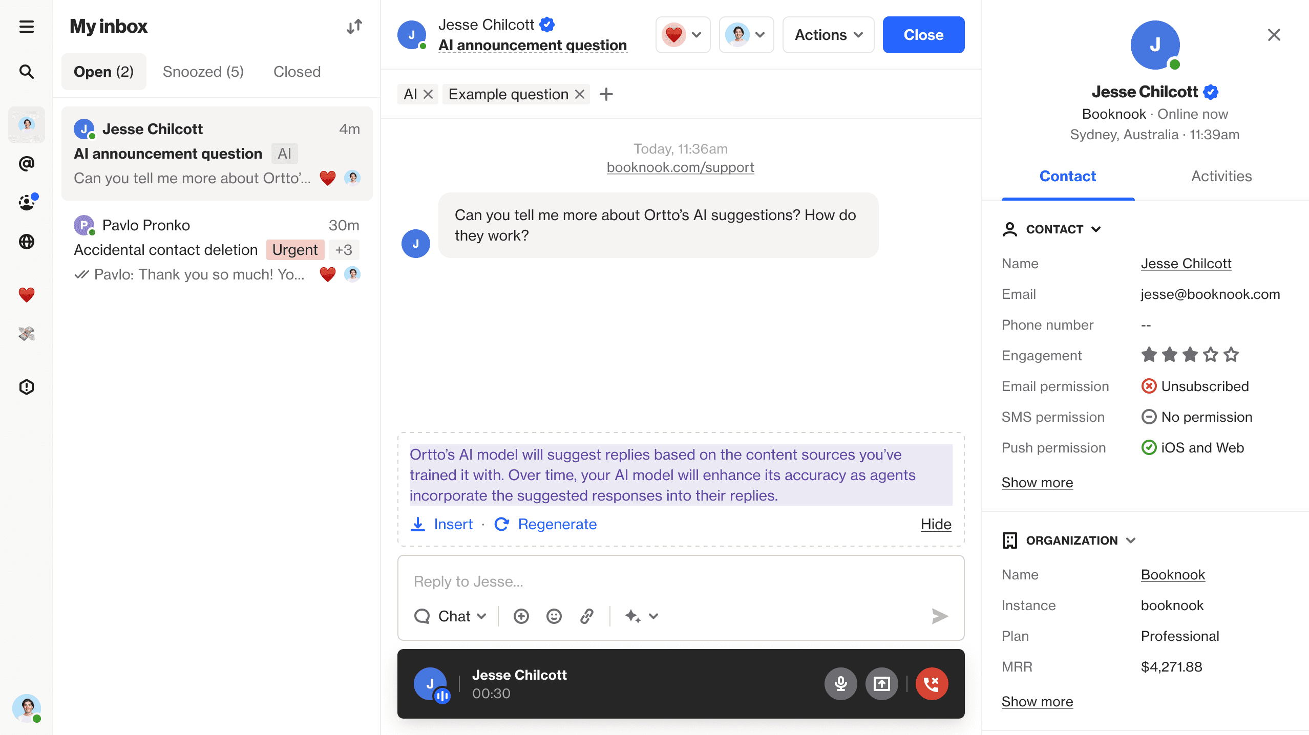Viewport: 1309px width, 735px height.
Task: Collapse the ORGANIZATION section
Action: [x=1131, y=541]
